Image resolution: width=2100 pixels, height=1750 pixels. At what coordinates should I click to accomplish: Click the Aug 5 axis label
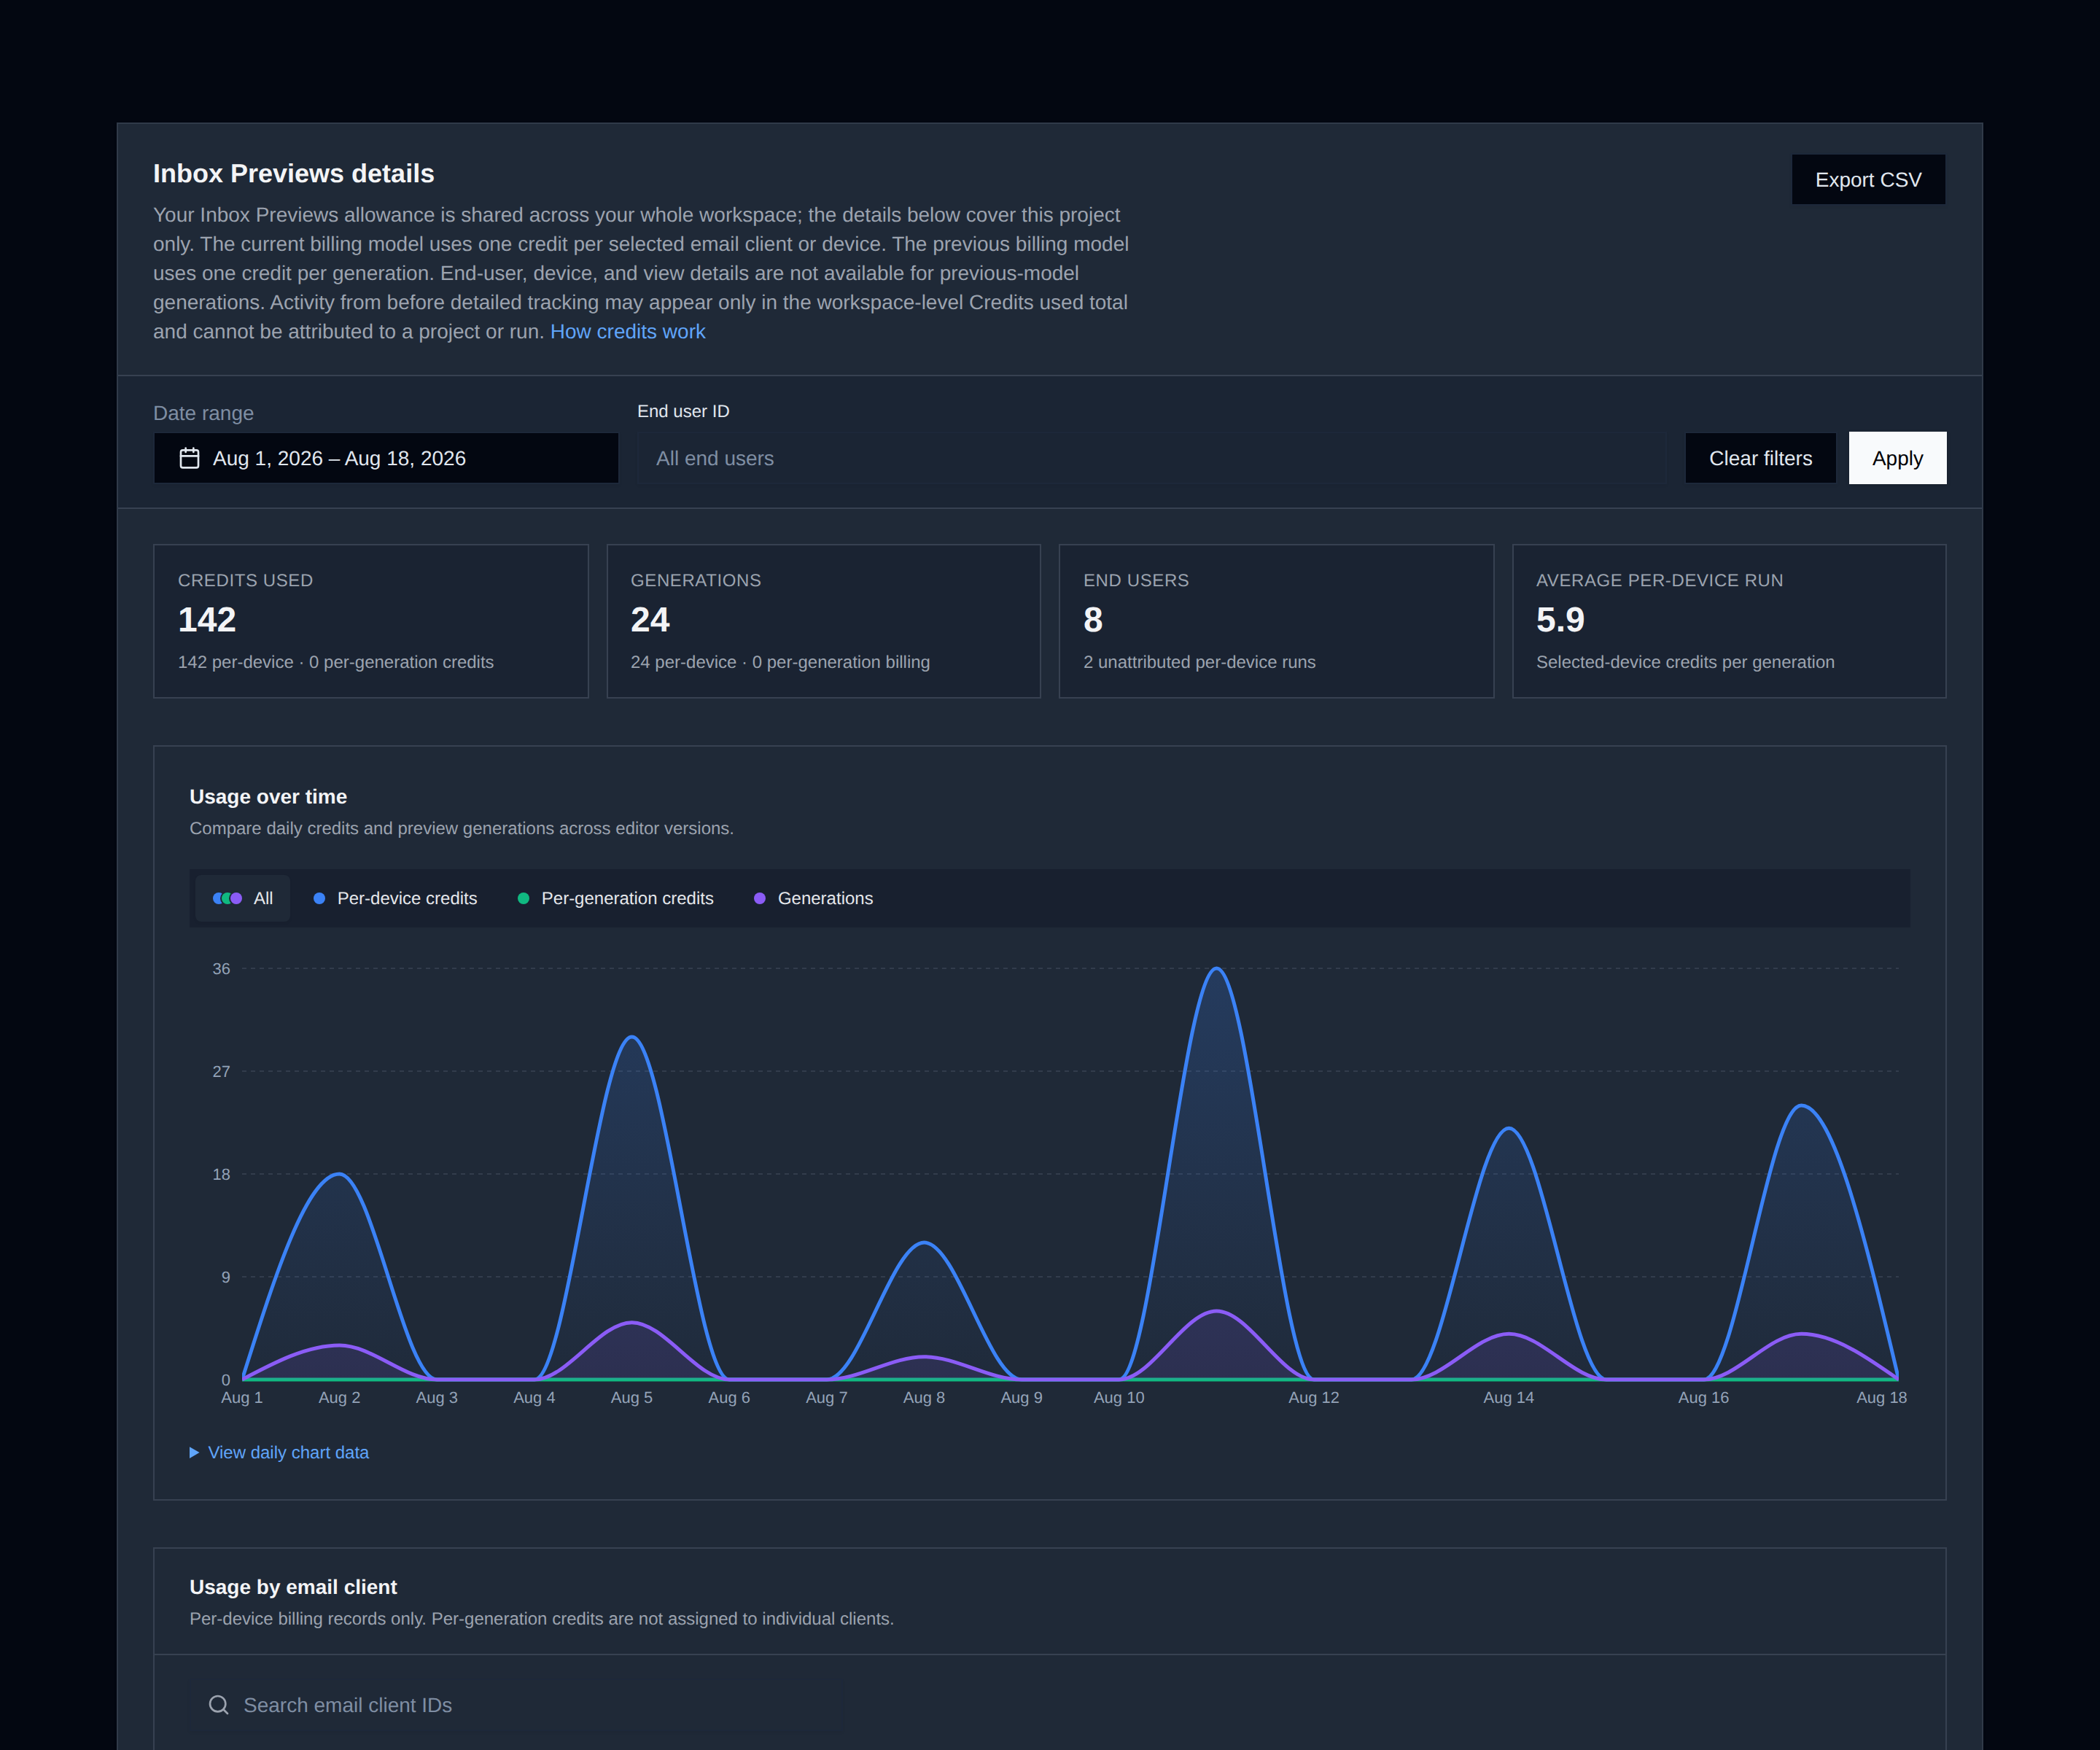coord(631,1397)
